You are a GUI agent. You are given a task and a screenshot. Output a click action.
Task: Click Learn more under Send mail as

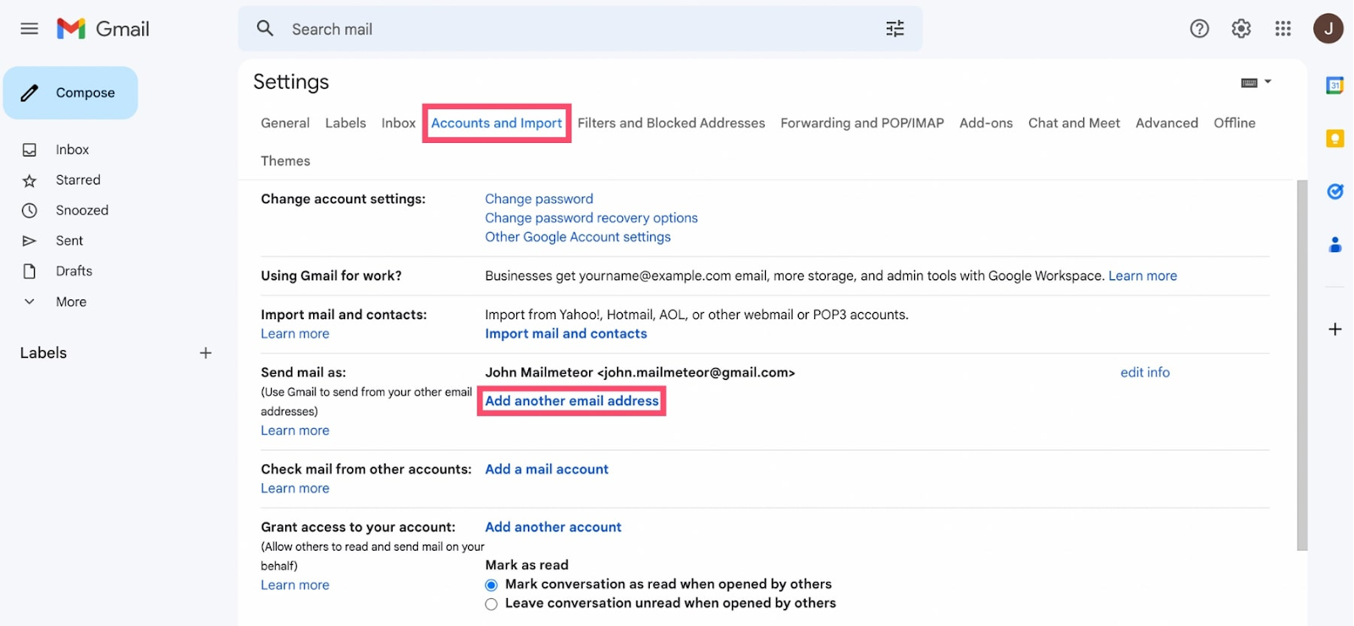coord(295,431)
